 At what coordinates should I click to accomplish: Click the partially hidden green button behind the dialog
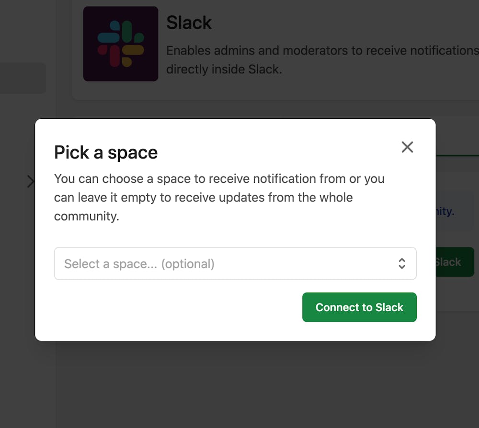point(455,262)
